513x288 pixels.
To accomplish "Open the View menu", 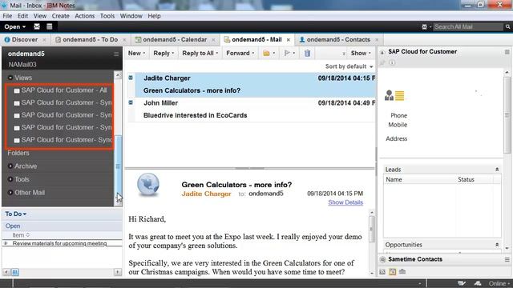I will pos(40,16).
